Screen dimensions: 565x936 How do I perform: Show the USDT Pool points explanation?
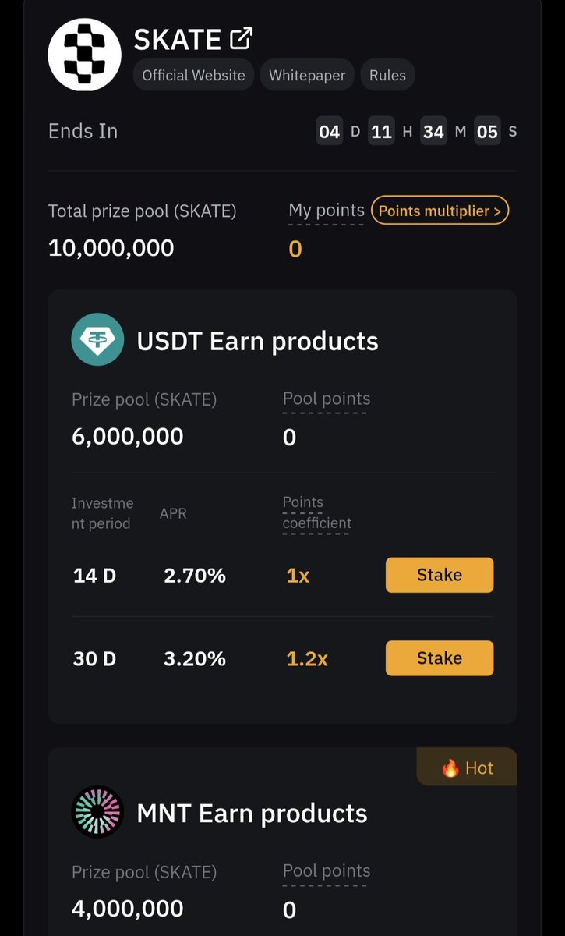[x=327, y=399]
